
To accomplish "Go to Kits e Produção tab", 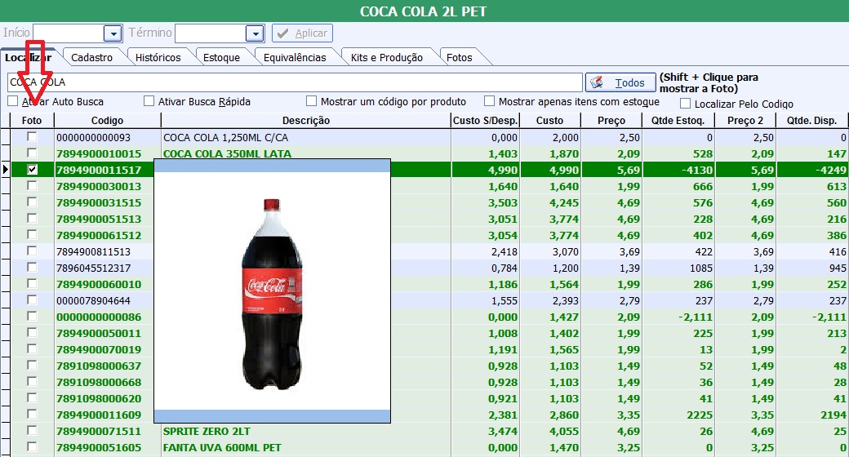I will (x=387, y=57).
